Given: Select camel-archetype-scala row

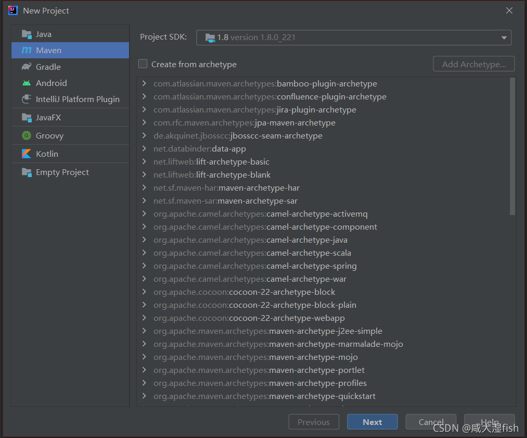Looking at the screenshot, I should pos(323,253).
